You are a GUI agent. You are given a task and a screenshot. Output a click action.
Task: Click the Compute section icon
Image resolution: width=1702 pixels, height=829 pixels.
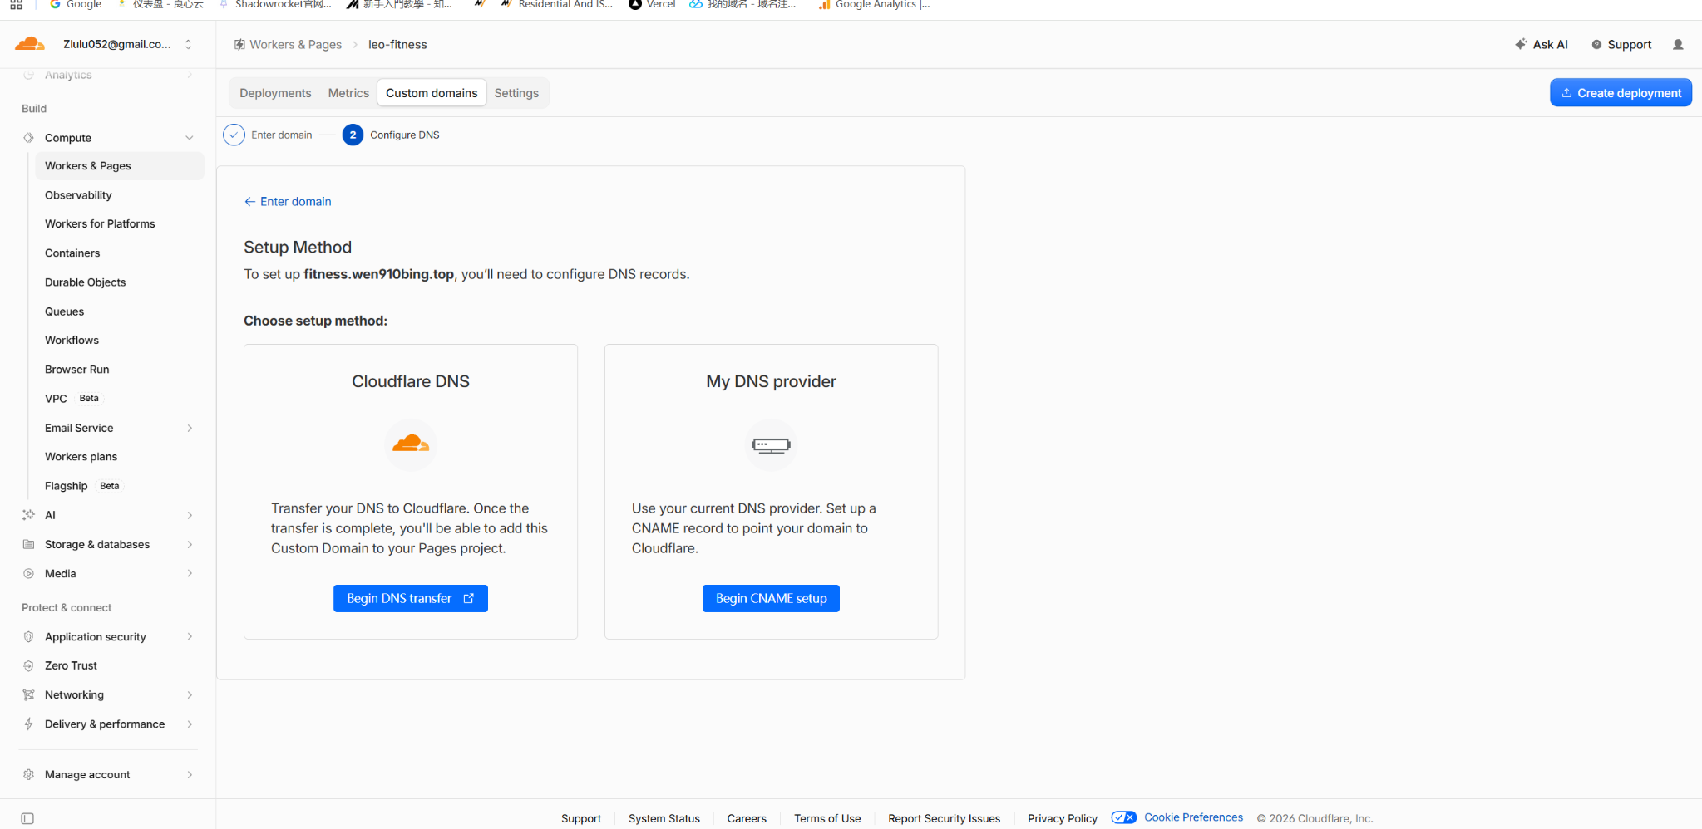[28, 138]
